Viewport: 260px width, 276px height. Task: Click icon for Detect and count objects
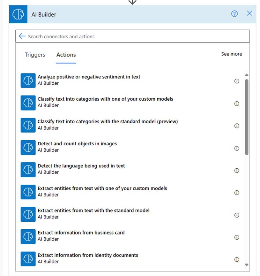click(x=28, y=148)
